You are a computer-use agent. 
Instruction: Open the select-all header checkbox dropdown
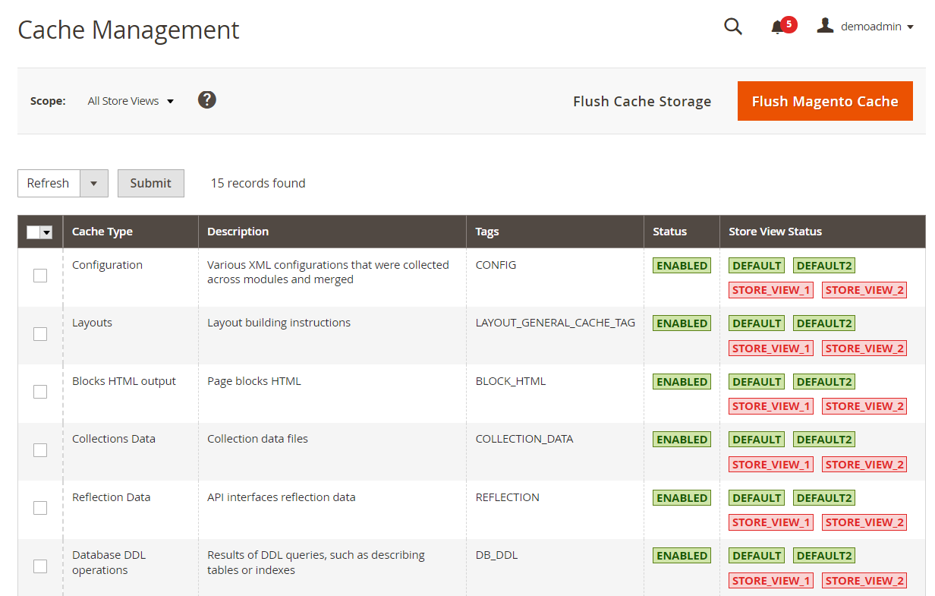pyautogui.click(x=46, y=232)
